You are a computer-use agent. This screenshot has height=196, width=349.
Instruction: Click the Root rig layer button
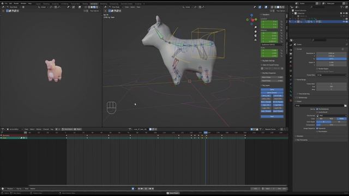coord(272,117)
